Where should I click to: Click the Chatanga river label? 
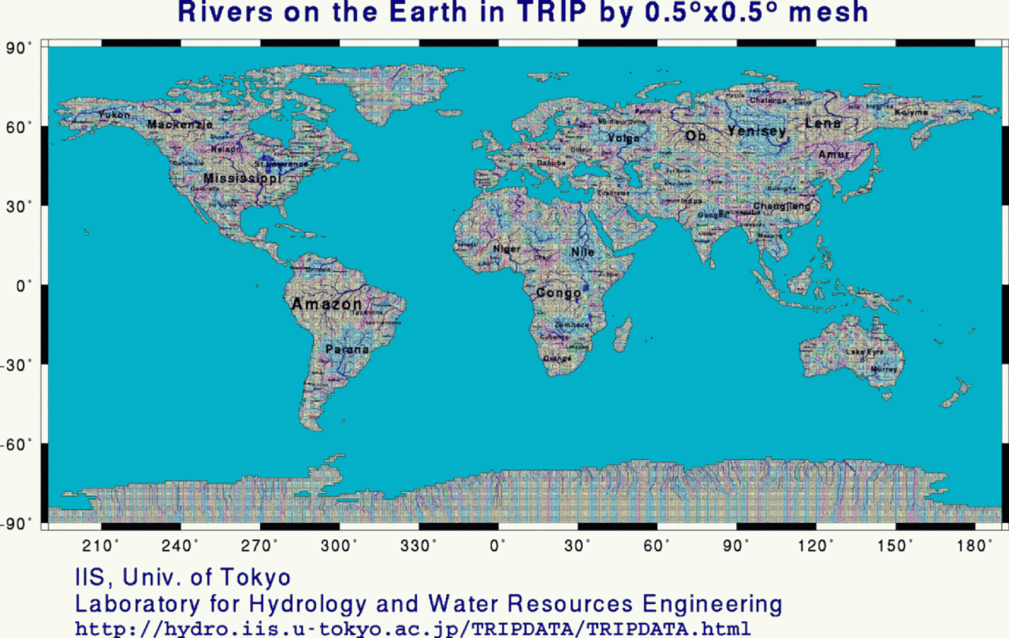pyautogui.click(x=767, y=101)
